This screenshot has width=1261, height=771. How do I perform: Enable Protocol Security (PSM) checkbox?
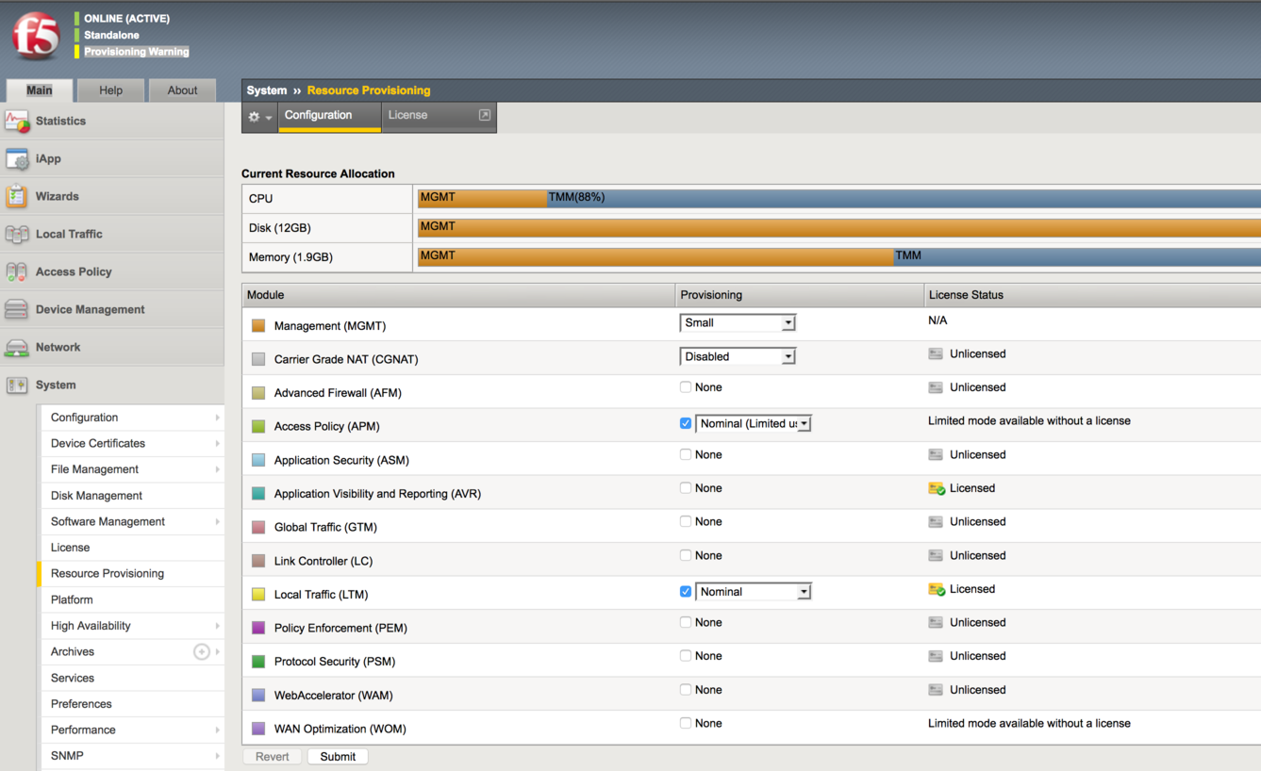point(686,656)
